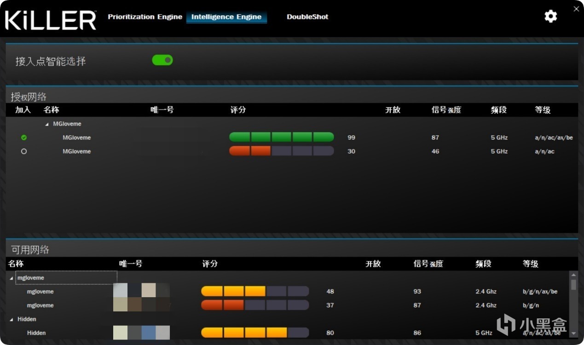Sort authorized networks by 开放 header
This screenshot has height=345, width=584.
point(393,110)
